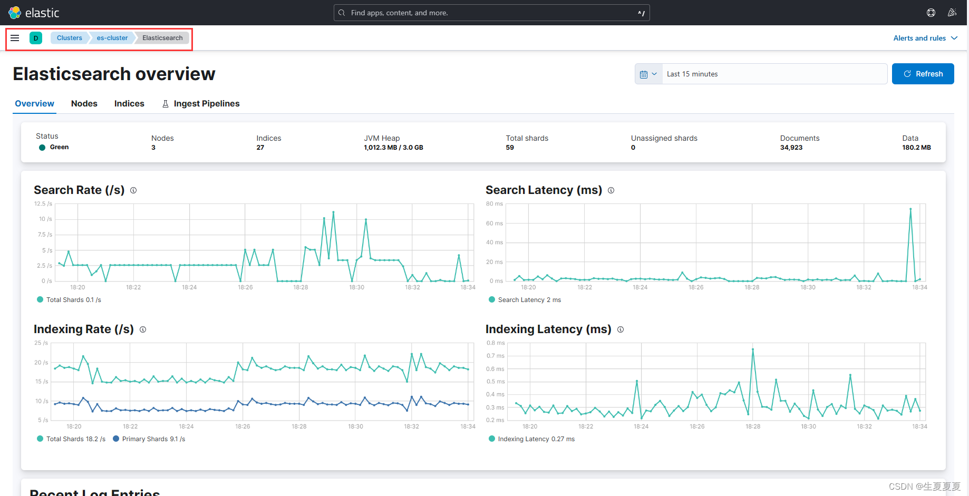Select the JVM Heap value 1,012.3 MB / 3.0 GB

(x=393, y=148)
